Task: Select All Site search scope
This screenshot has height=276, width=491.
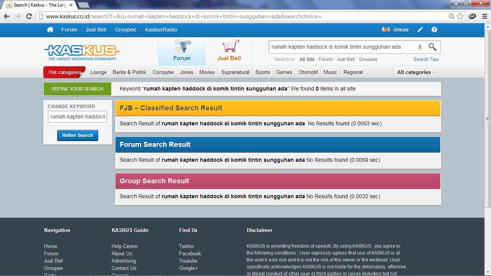Action: click(x=307, y=59)
